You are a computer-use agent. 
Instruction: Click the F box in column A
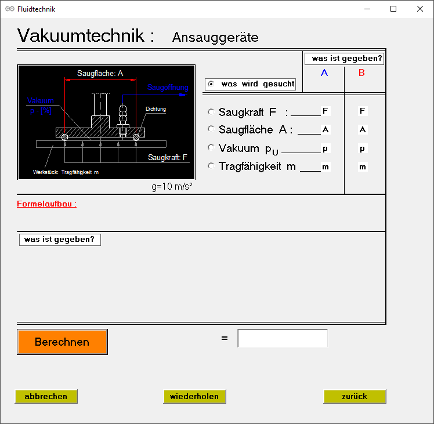click(325, 111)
